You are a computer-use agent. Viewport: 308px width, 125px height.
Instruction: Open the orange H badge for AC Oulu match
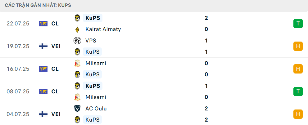pos(298,114)
